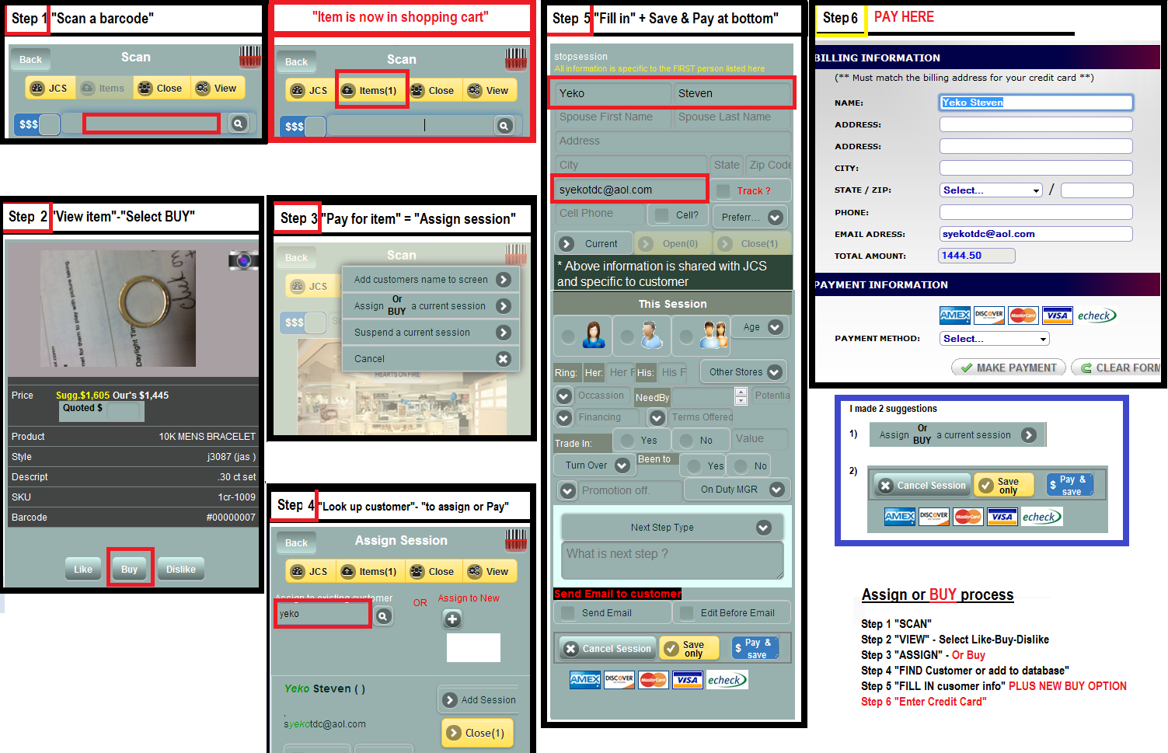Image resolution: width=1168 pixels, height=753 pixels.
Task: Click the magnifier icon in shopping cart panel
Action: (x=504, y=125)
